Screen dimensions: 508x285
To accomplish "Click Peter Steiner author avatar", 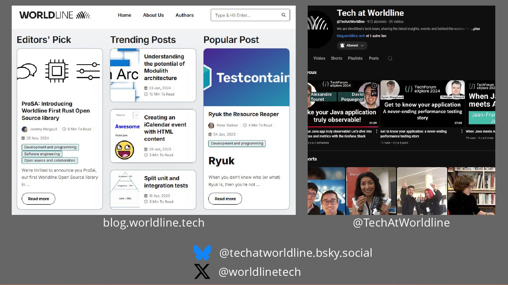I will 211,125.
